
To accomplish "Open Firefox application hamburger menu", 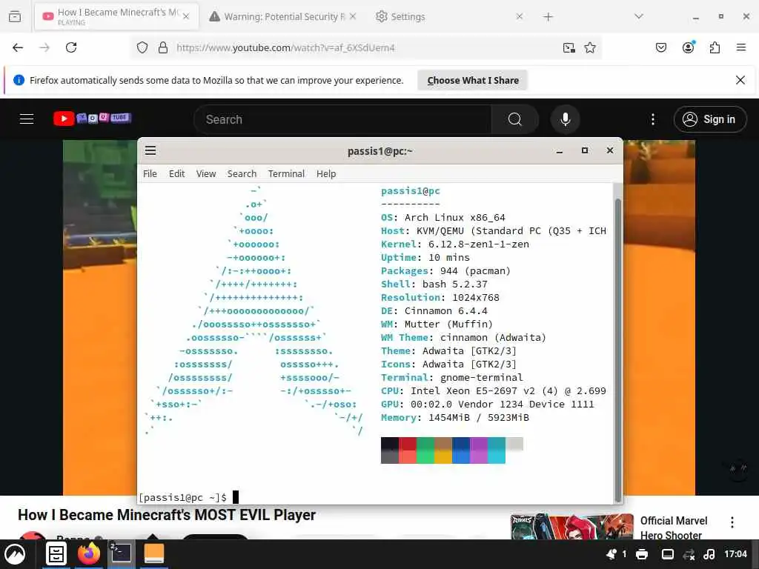I will coord(740,47).
